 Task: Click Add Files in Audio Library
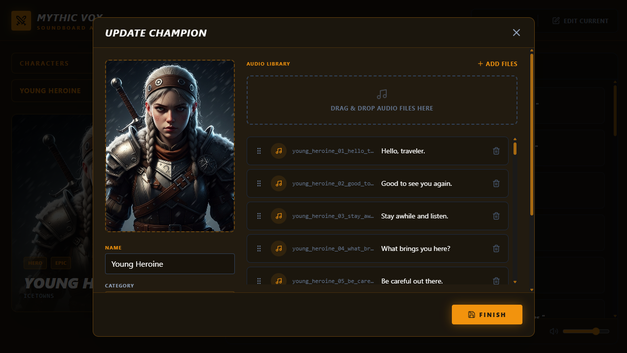(497, 64)
